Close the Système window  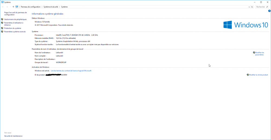click(x=267, y=2)
